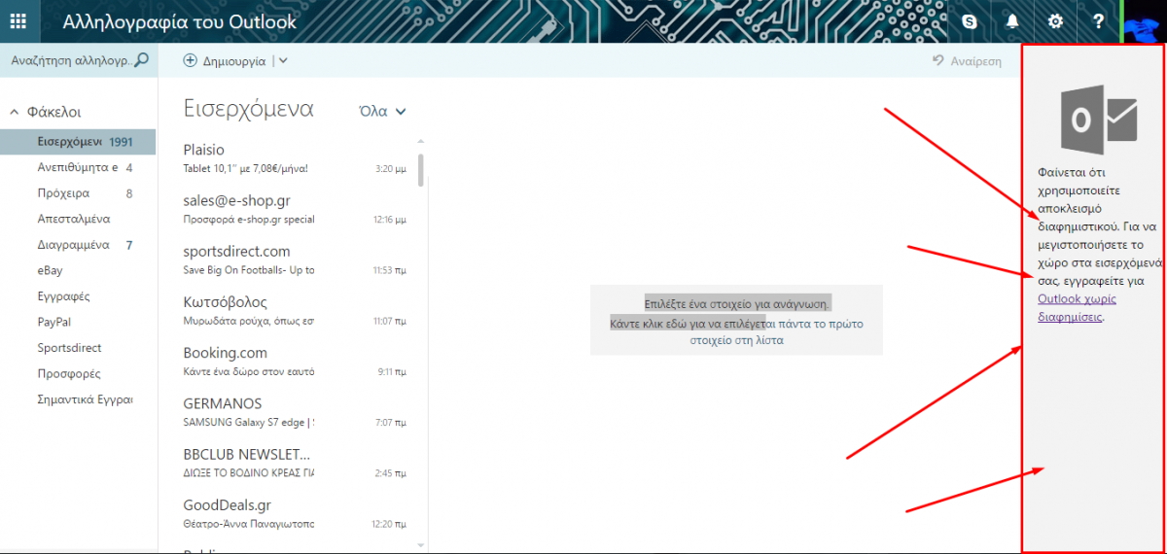Open the Booking.com email

coord(297,361)
